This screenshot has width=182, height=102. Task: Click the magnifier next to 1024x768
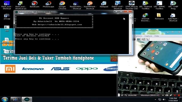click(x=126, y=95)
